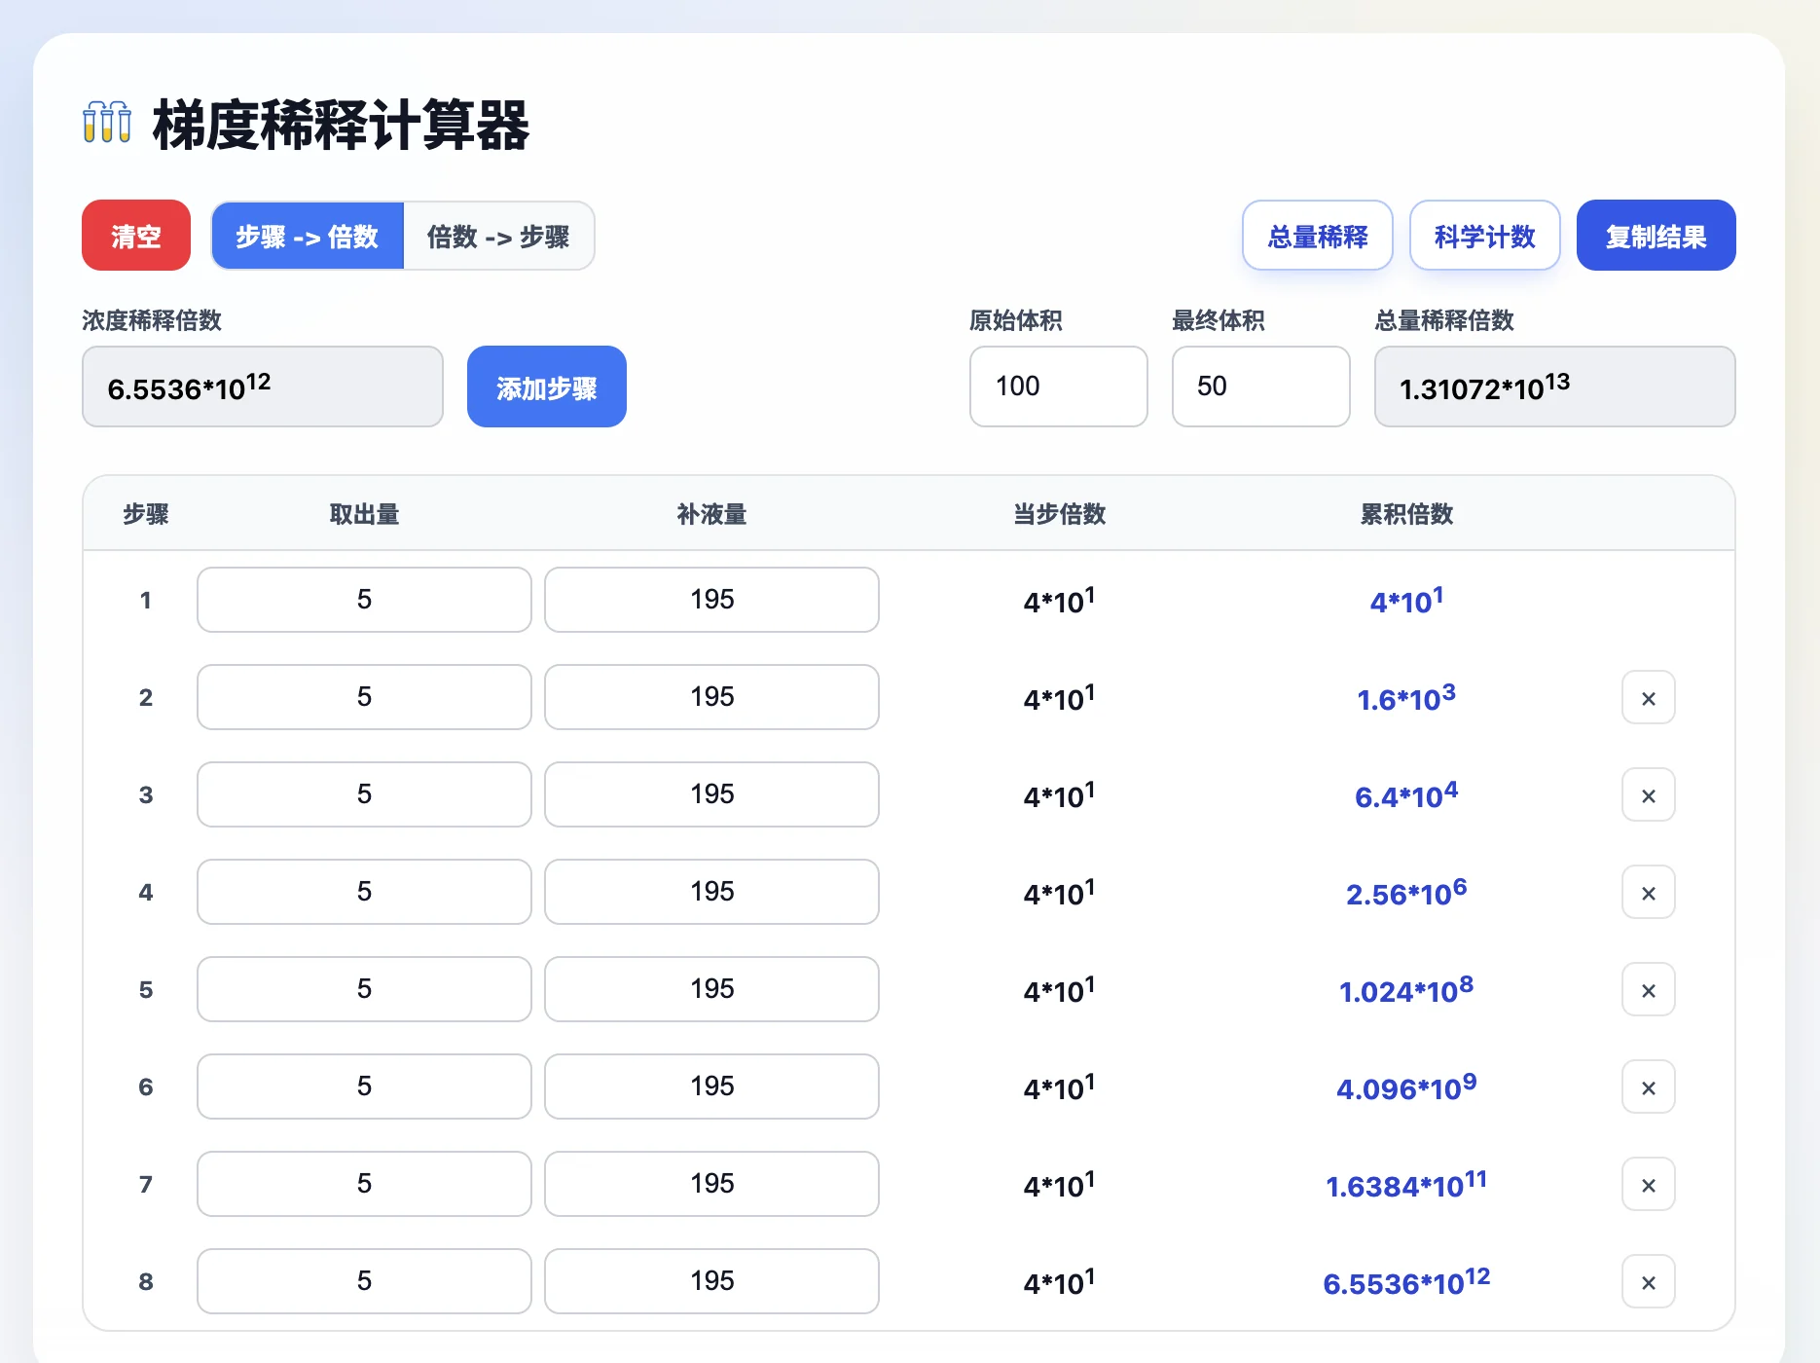Edit step 3 取出量 input

pyautogui.click(x=364, y=794)
